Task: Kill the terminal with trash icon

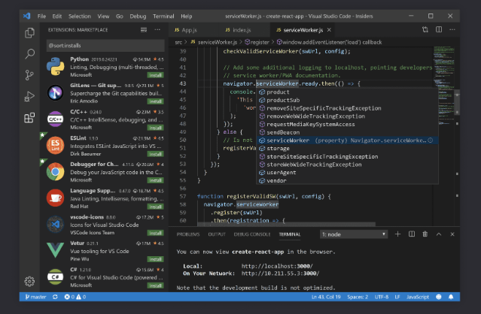Action: point(425,234)
